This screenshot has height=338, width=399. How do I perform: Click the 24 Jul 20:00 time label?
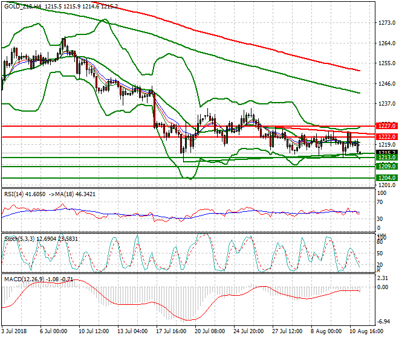coord(248,331)
